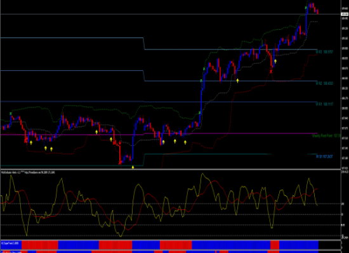
Task: Click the red X marker at the lowest price low
Action: pyautogui.click(x=120, y=163)
